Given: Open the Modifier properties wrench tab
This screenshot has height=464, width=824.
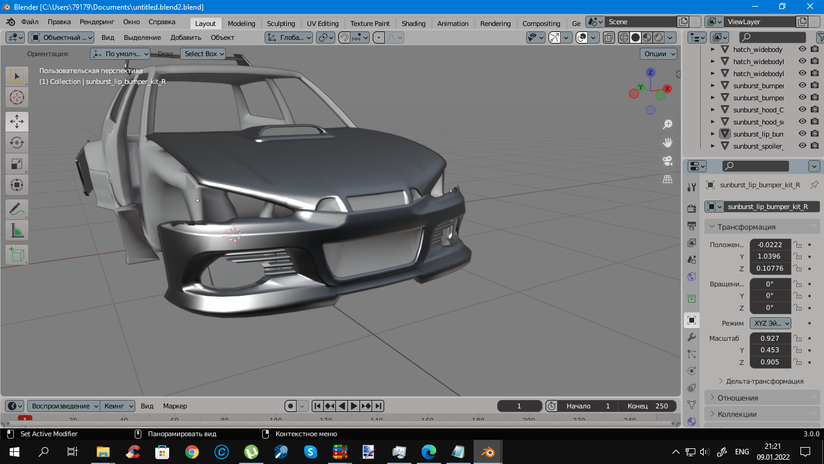Looking at the screenshot, I should (x=692, y=337).
